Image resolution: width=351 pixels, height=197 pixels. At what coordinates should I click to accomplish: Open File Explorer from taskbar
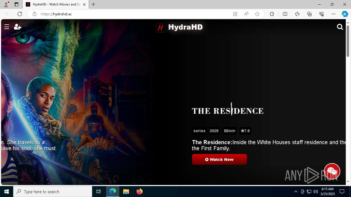tap(126, 192)
